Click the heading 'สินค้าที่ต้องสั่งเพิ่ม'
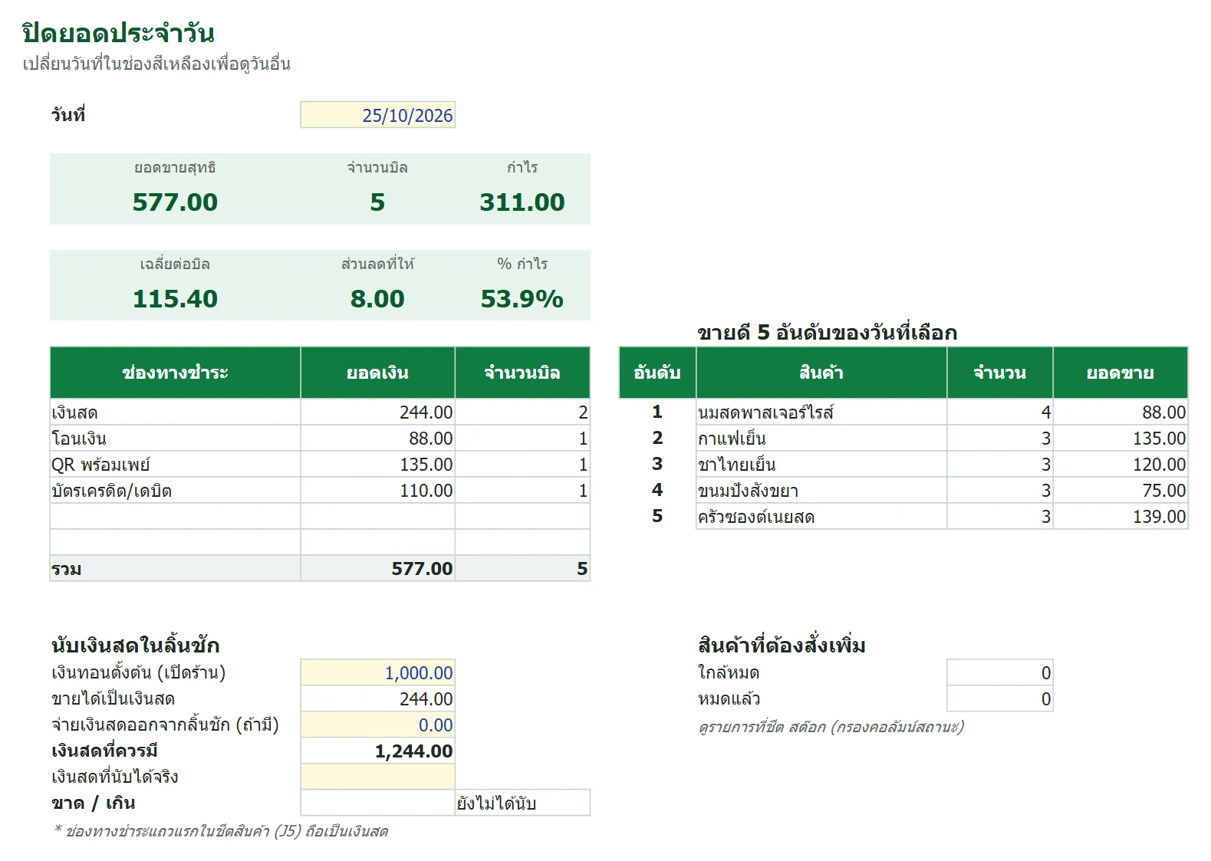The image size is (1211, 861). click(782, 645)
